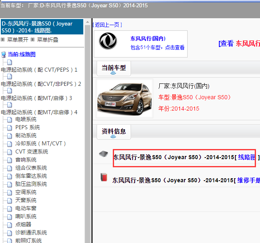Image resolution: width=260 pixels, height=243 pixels.
Task: Click the 车型:景逸S50(Joyear S50) text
Action: click(x=194, y=97)
